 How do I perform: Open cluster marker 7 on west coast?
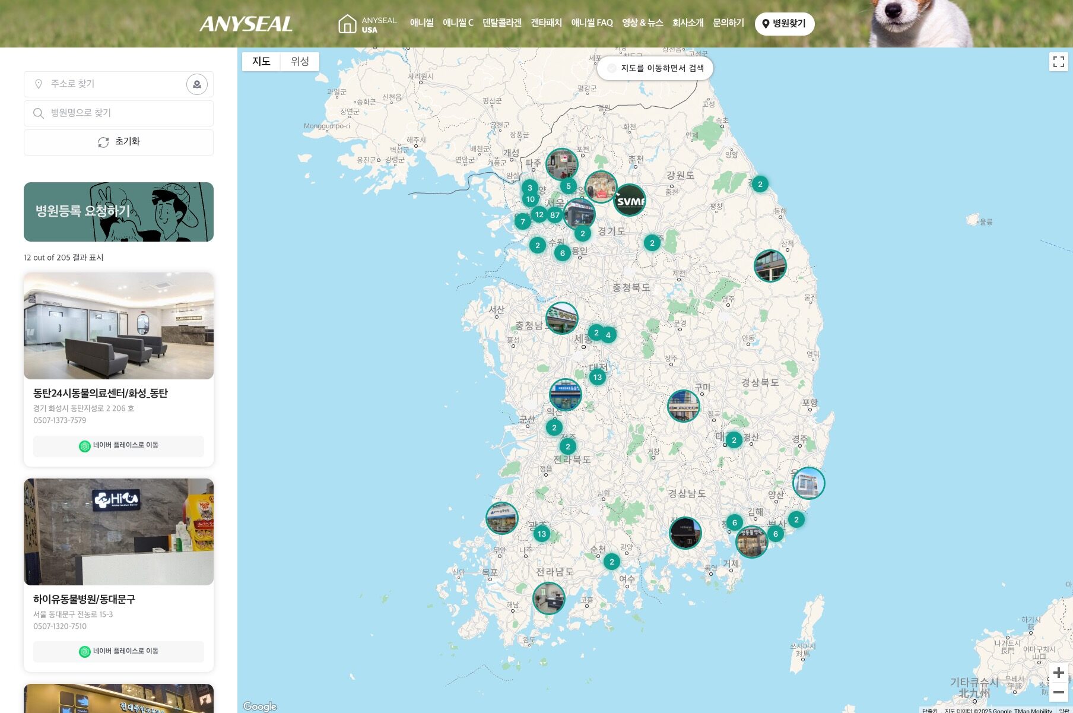point(522,222)
